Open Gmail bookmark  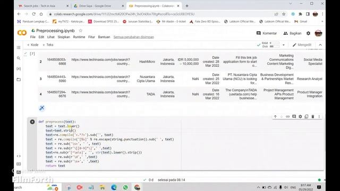click(x=301, y=21)
